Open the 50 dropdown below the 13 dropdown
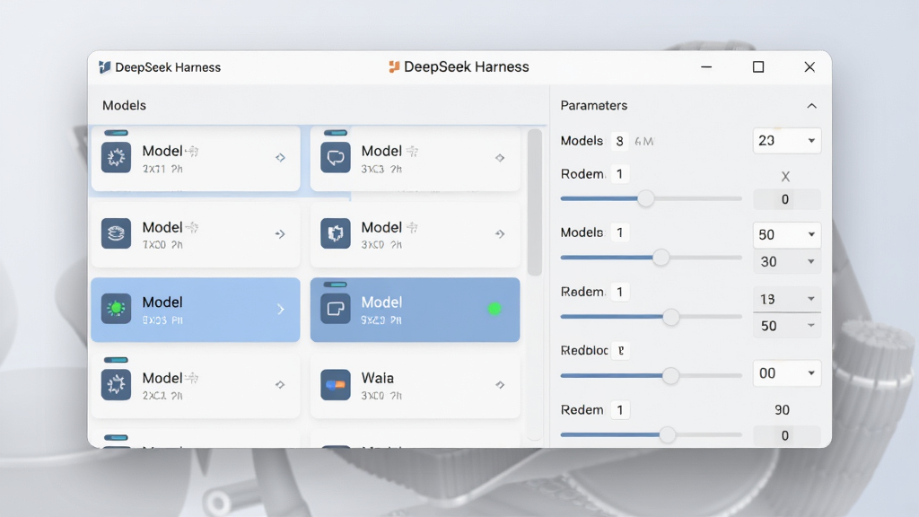This screenshot has width=919, height=517. 786,325
